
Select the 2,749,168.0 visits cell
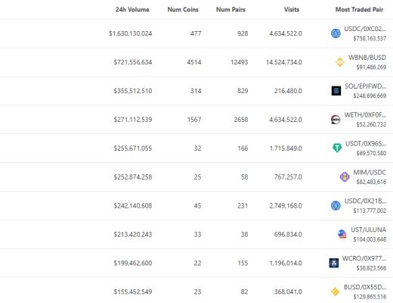(286, 205)
